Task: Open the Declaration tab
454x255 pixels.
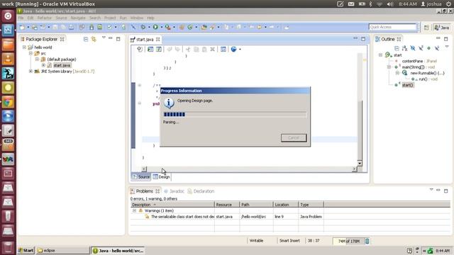Action: (201, 191)
